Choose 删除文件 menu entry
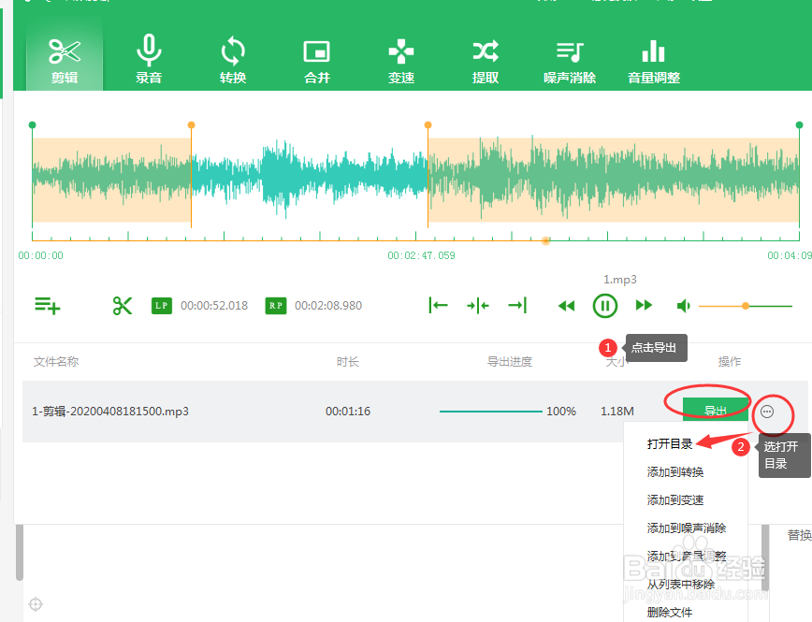The image size is (812, 622). click(669, 612)
